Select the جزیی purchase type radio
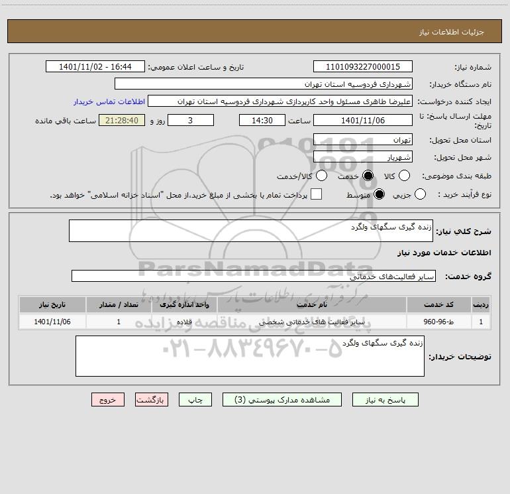Image resolution: width=510 pixels, height=494 pixels. (420, 194)
